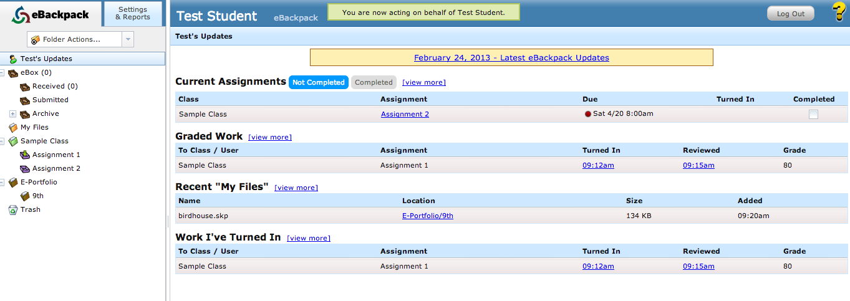Screen dimensions: 850x301
Task: Click the acting on behalf notification banner
Action: (423, 12)
